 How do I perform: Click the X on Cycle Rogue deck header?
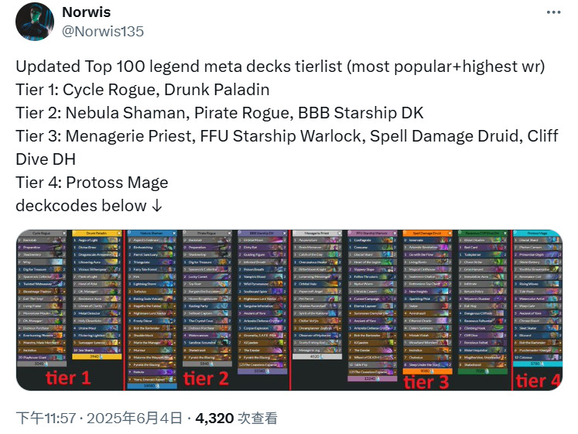pyautogui.click(x=64, y=233)
